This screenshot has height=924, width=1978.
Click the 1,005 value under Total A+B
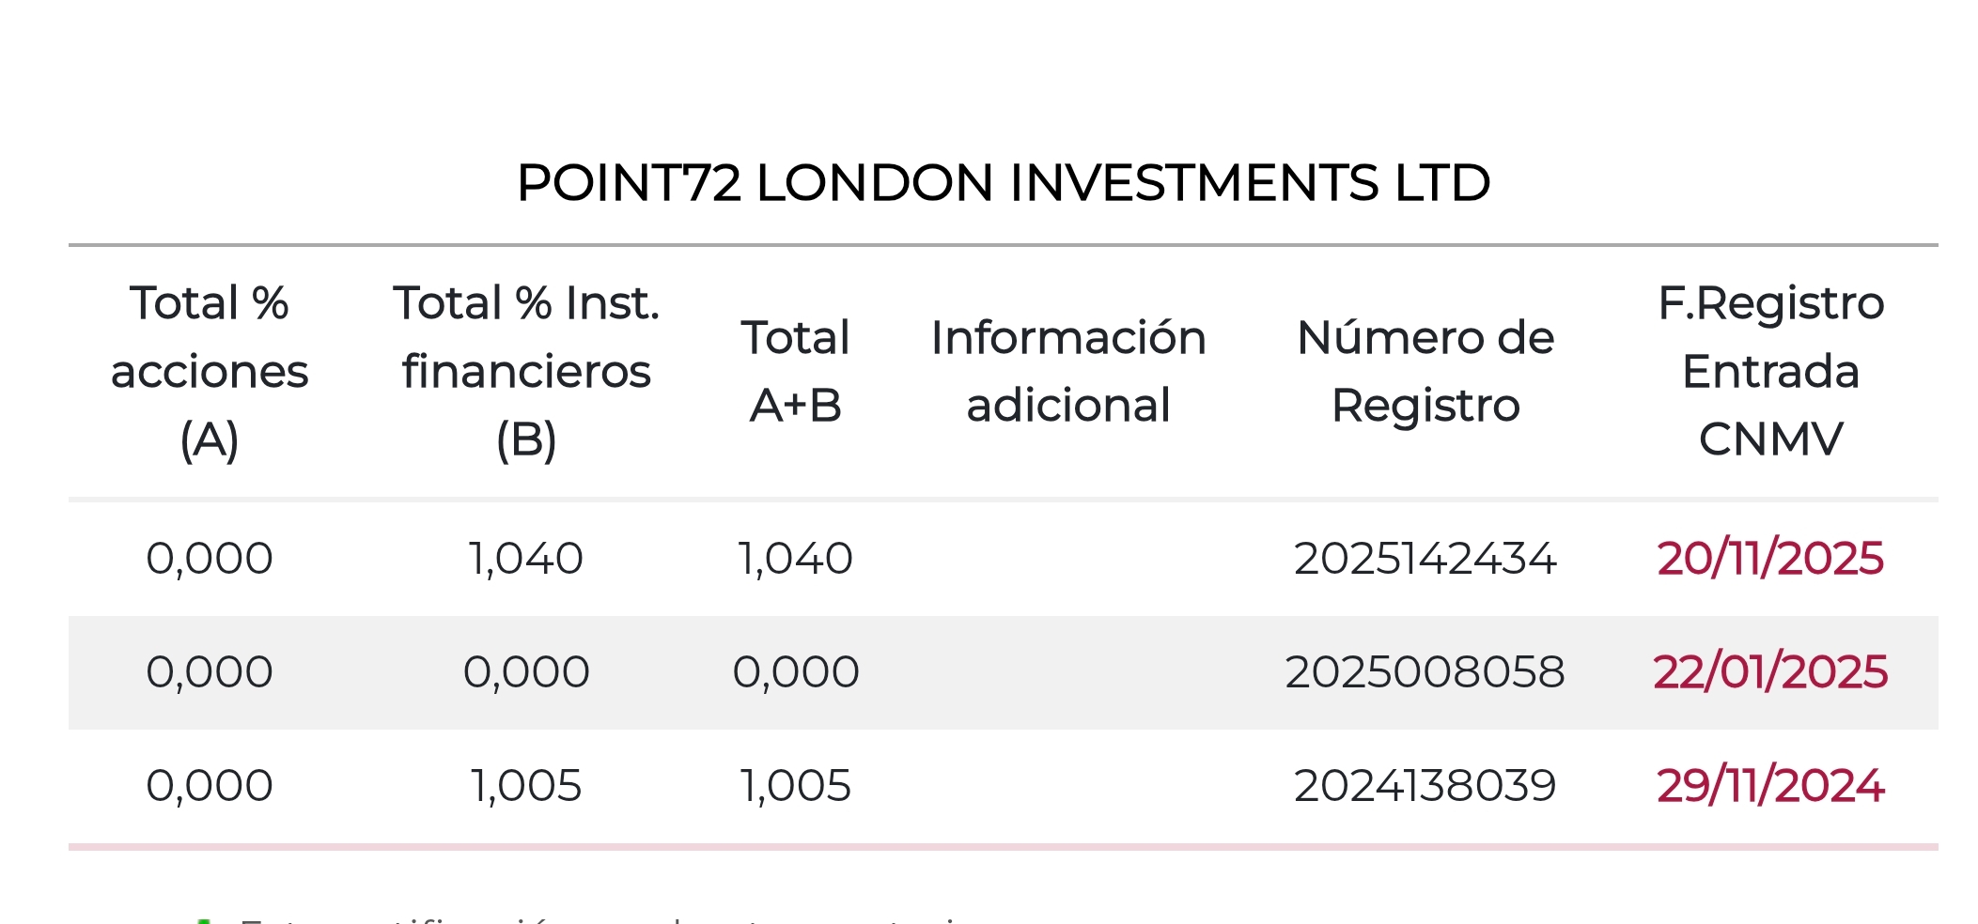[795, 786]
